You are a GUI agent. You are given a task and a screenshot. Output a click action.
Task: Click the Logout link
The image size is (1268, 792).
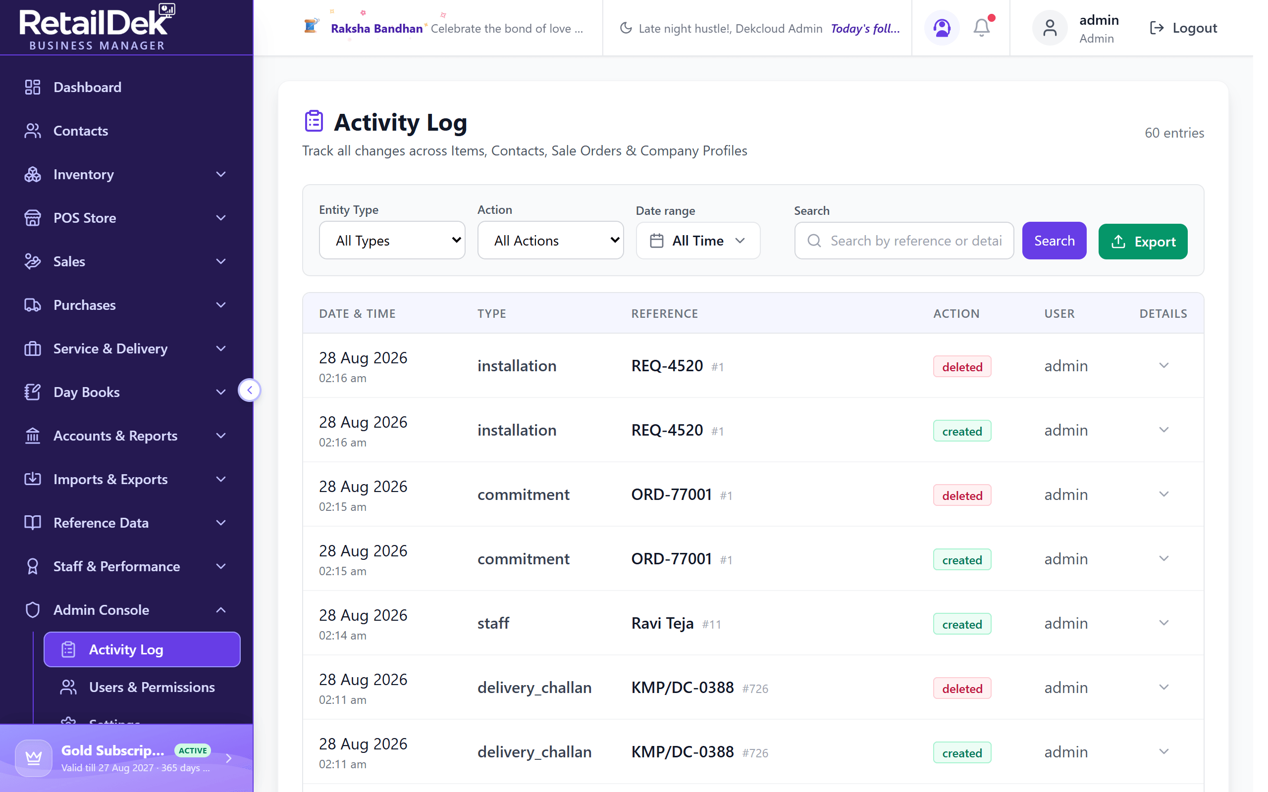(x=1183, y=28)
